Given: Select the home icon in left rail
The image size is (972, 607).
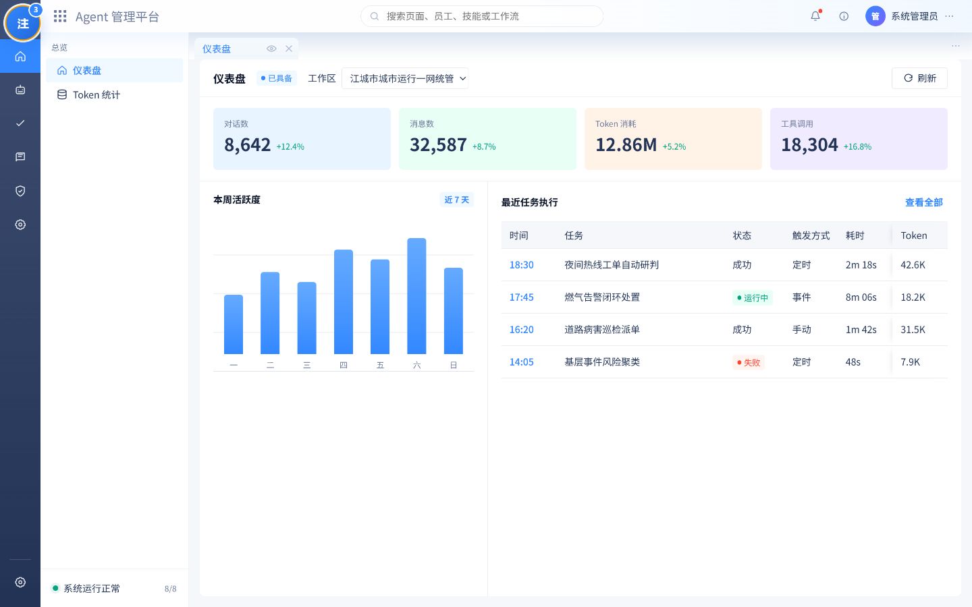Looking at the screenshot, I should click(20, 56).
